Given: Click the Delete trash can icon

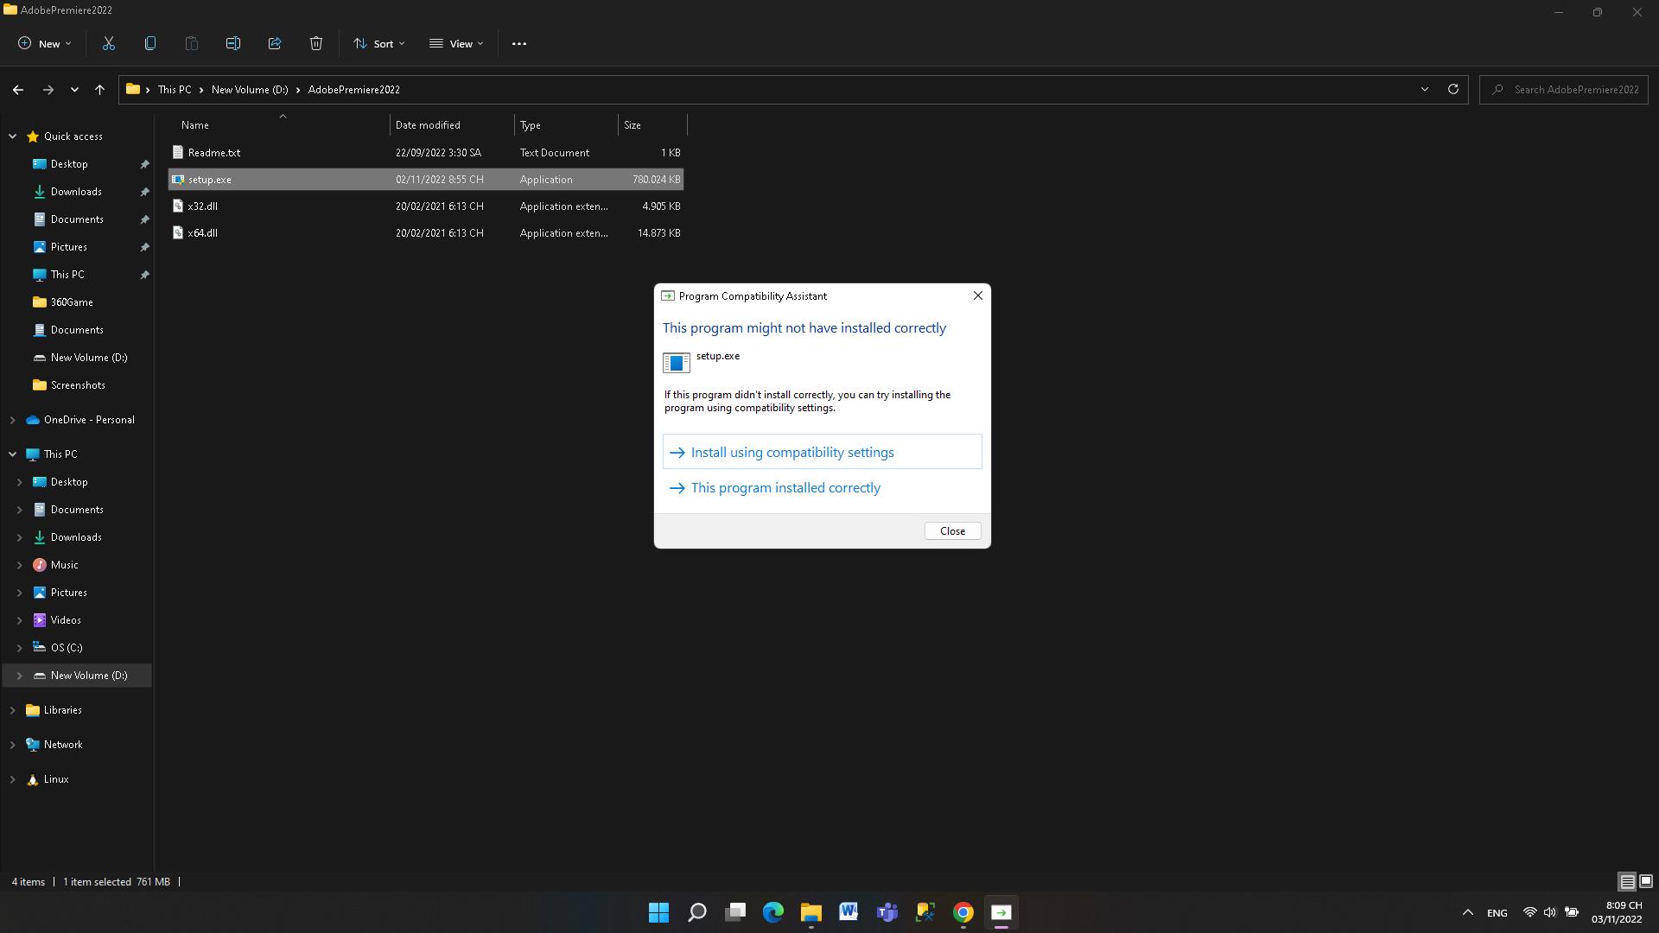Looking at the screenshot, I should click(x=316, y=43).
